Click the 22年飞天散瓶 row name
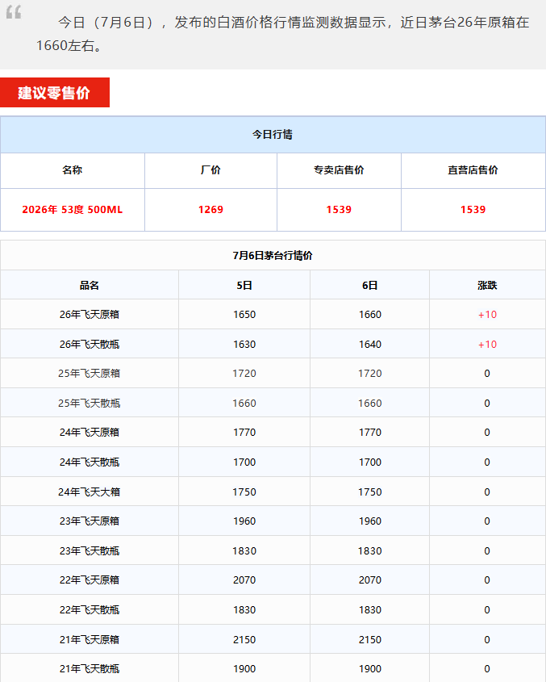The height and width of the screenshot is (682, 546). (89, 610)
